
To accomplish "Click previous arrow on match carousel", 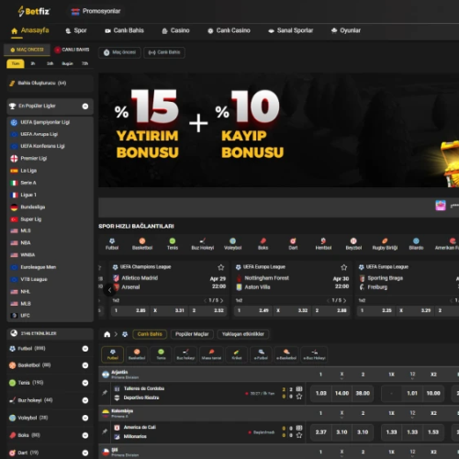I will (x=109, y=290).
